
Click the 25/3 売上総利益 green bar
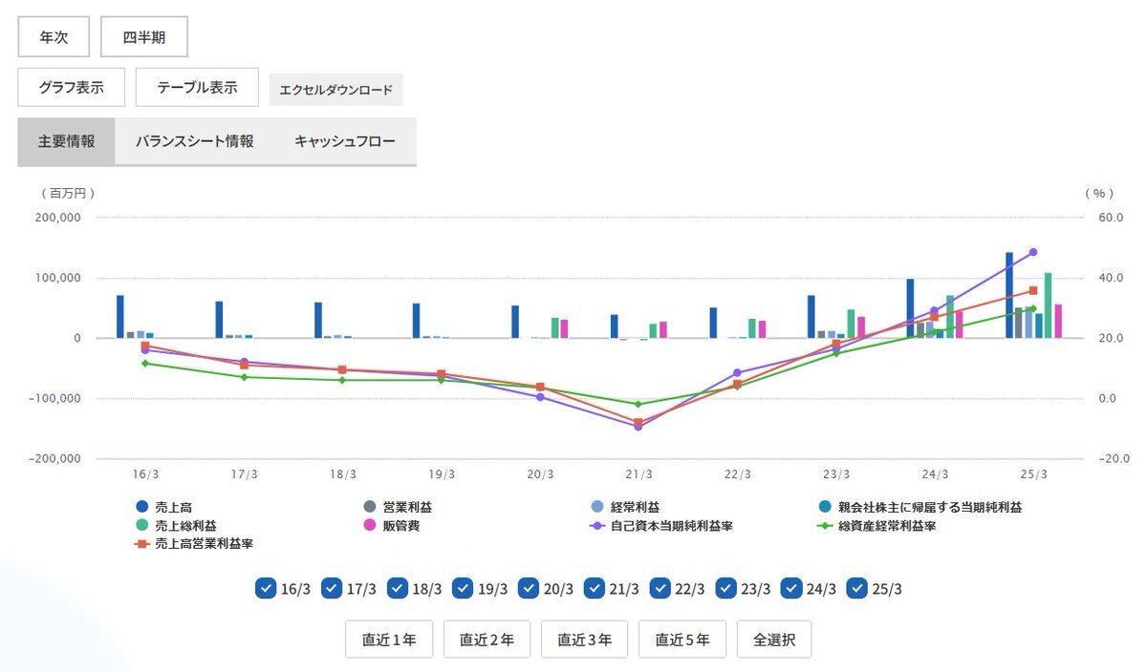[1049, 305]
